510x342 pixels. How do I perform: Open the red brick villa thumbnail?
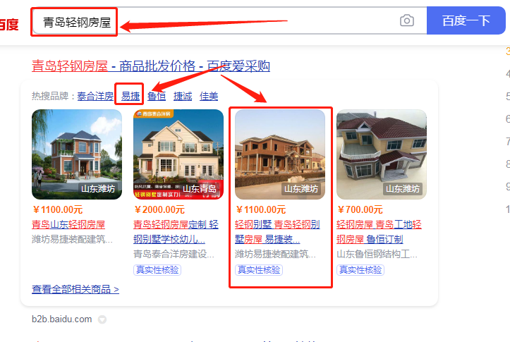77,154
